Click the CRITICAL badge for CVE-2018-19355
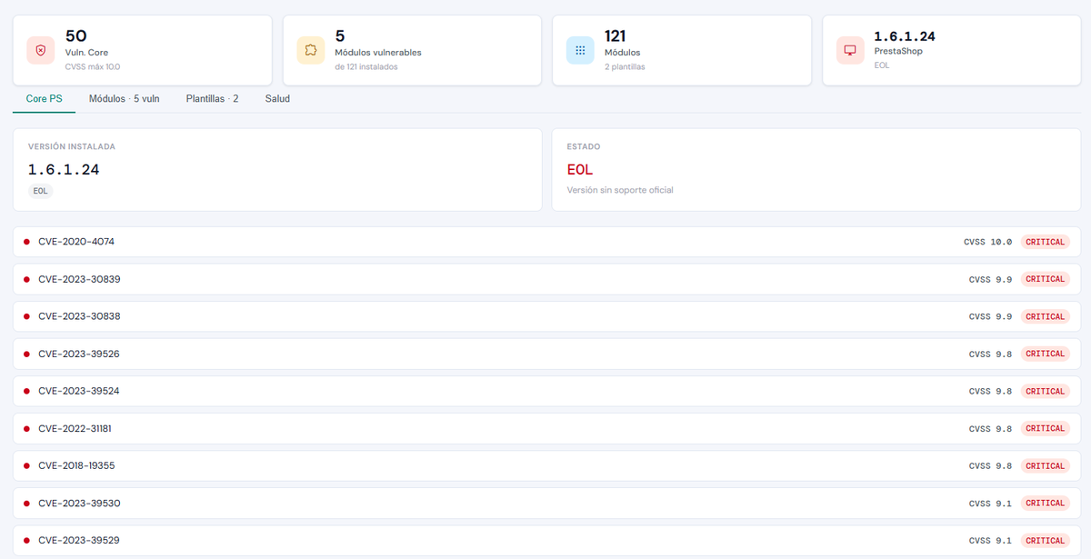Screen dimensions: 1091x559 (x=1045, y=465)
